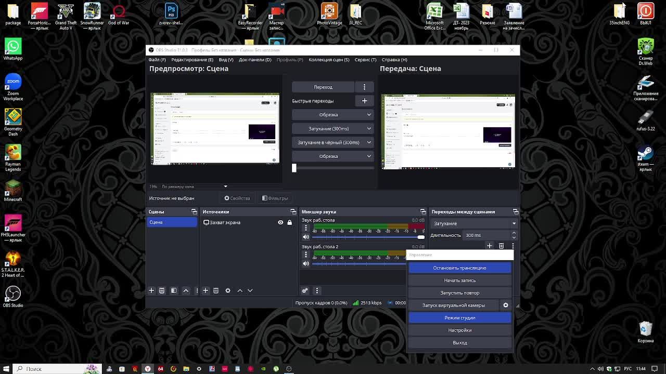Add a quick transition with plus button
The image size is (666, 374).
(364, 101)
